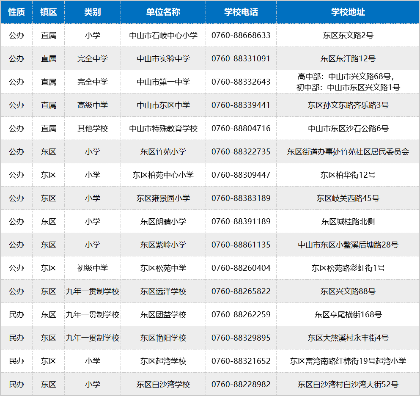Select phone number 0760-88260404

(x=241, y=269)
